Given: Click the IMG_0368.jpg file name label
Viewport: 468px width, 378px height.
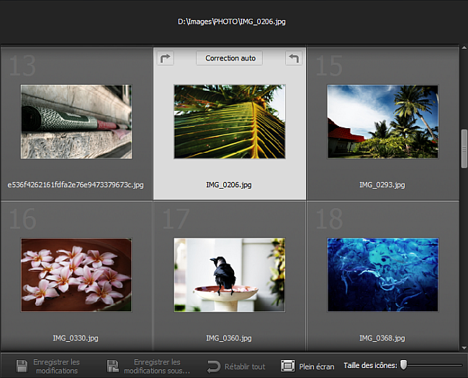Looking at the screenshot, I should coord(382,338).
